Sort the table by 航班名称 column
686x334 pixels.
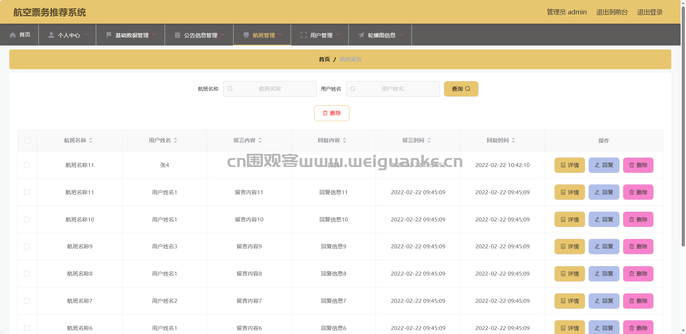[91, 140]
